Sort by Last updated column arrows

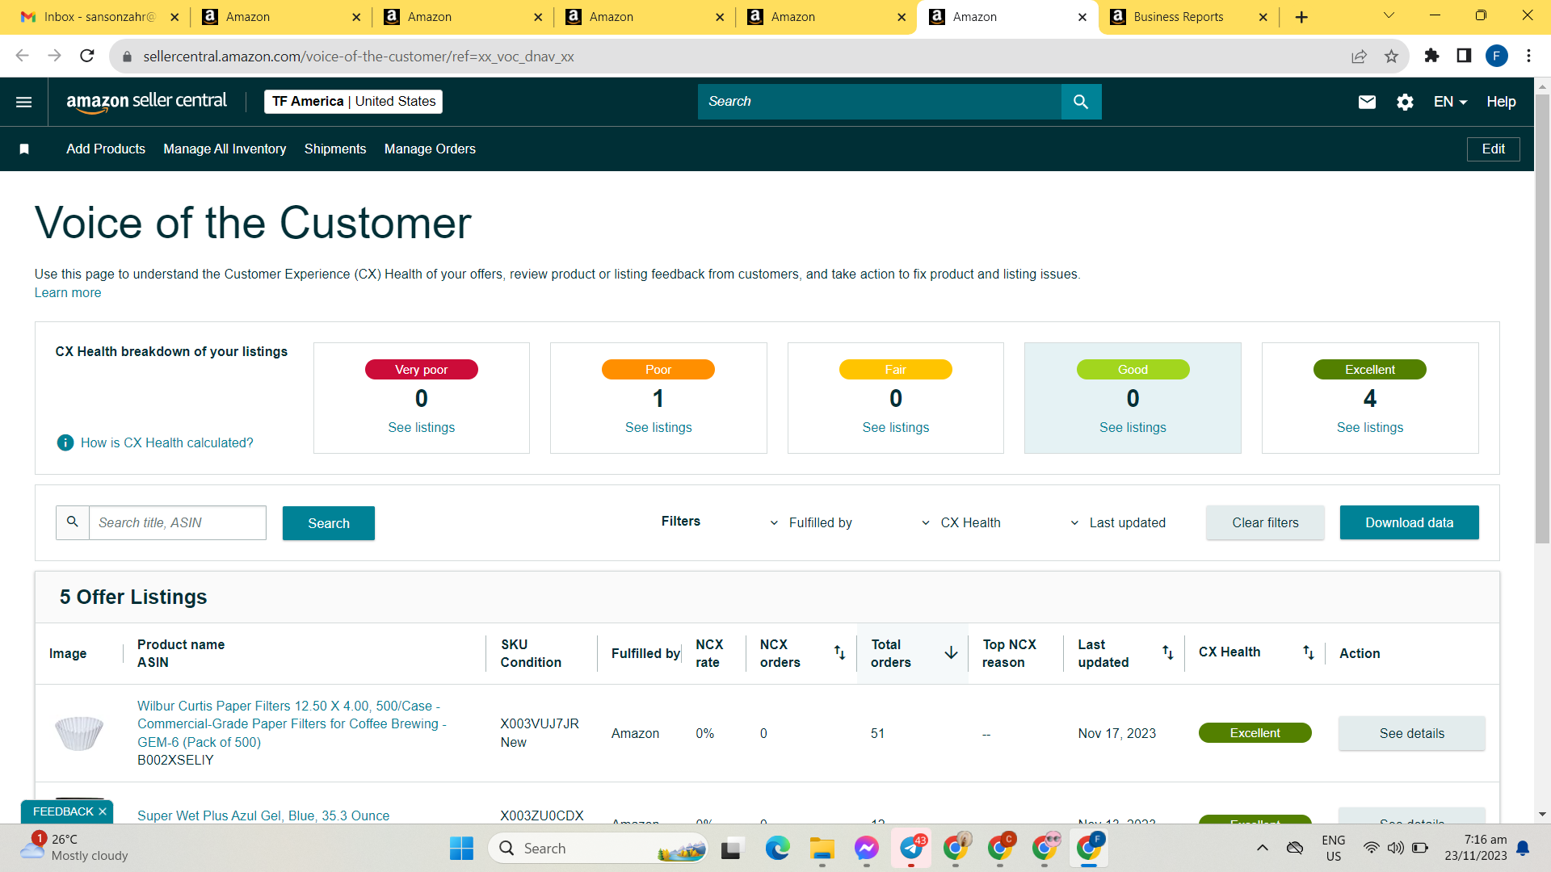(1168, 652)
